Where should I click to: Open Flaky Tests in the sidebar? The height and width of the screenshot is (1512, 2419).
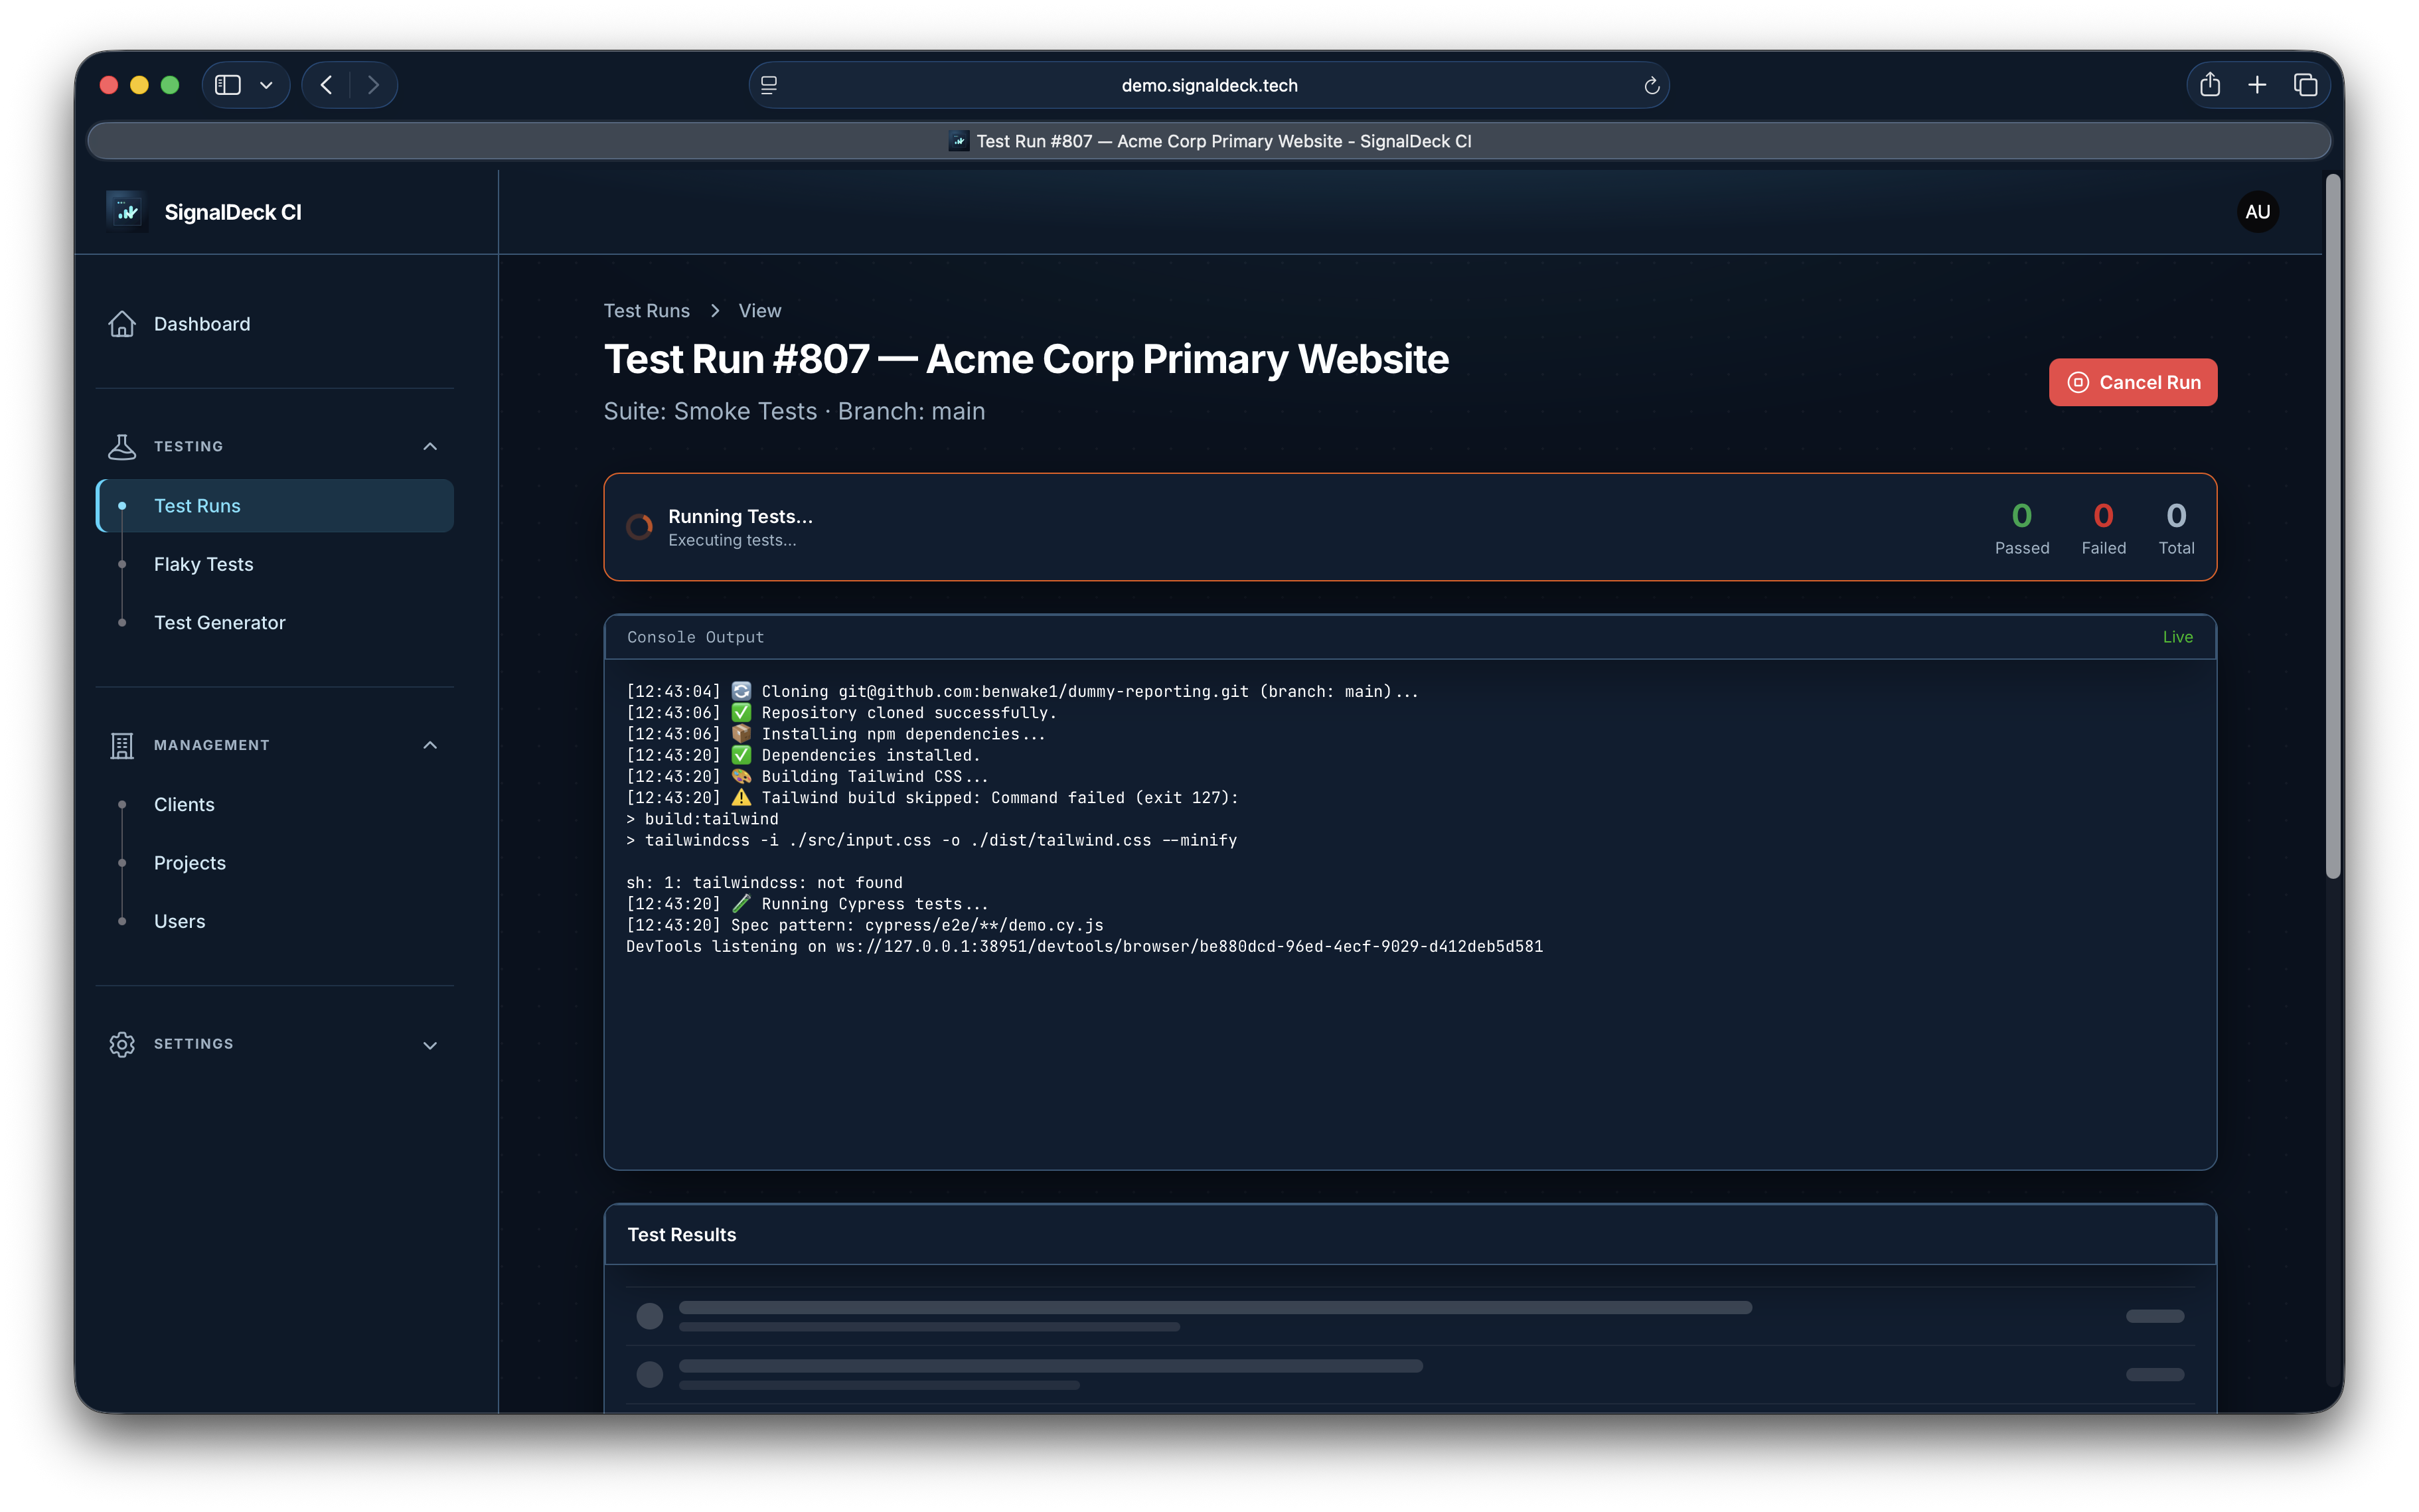coord(204,564)
